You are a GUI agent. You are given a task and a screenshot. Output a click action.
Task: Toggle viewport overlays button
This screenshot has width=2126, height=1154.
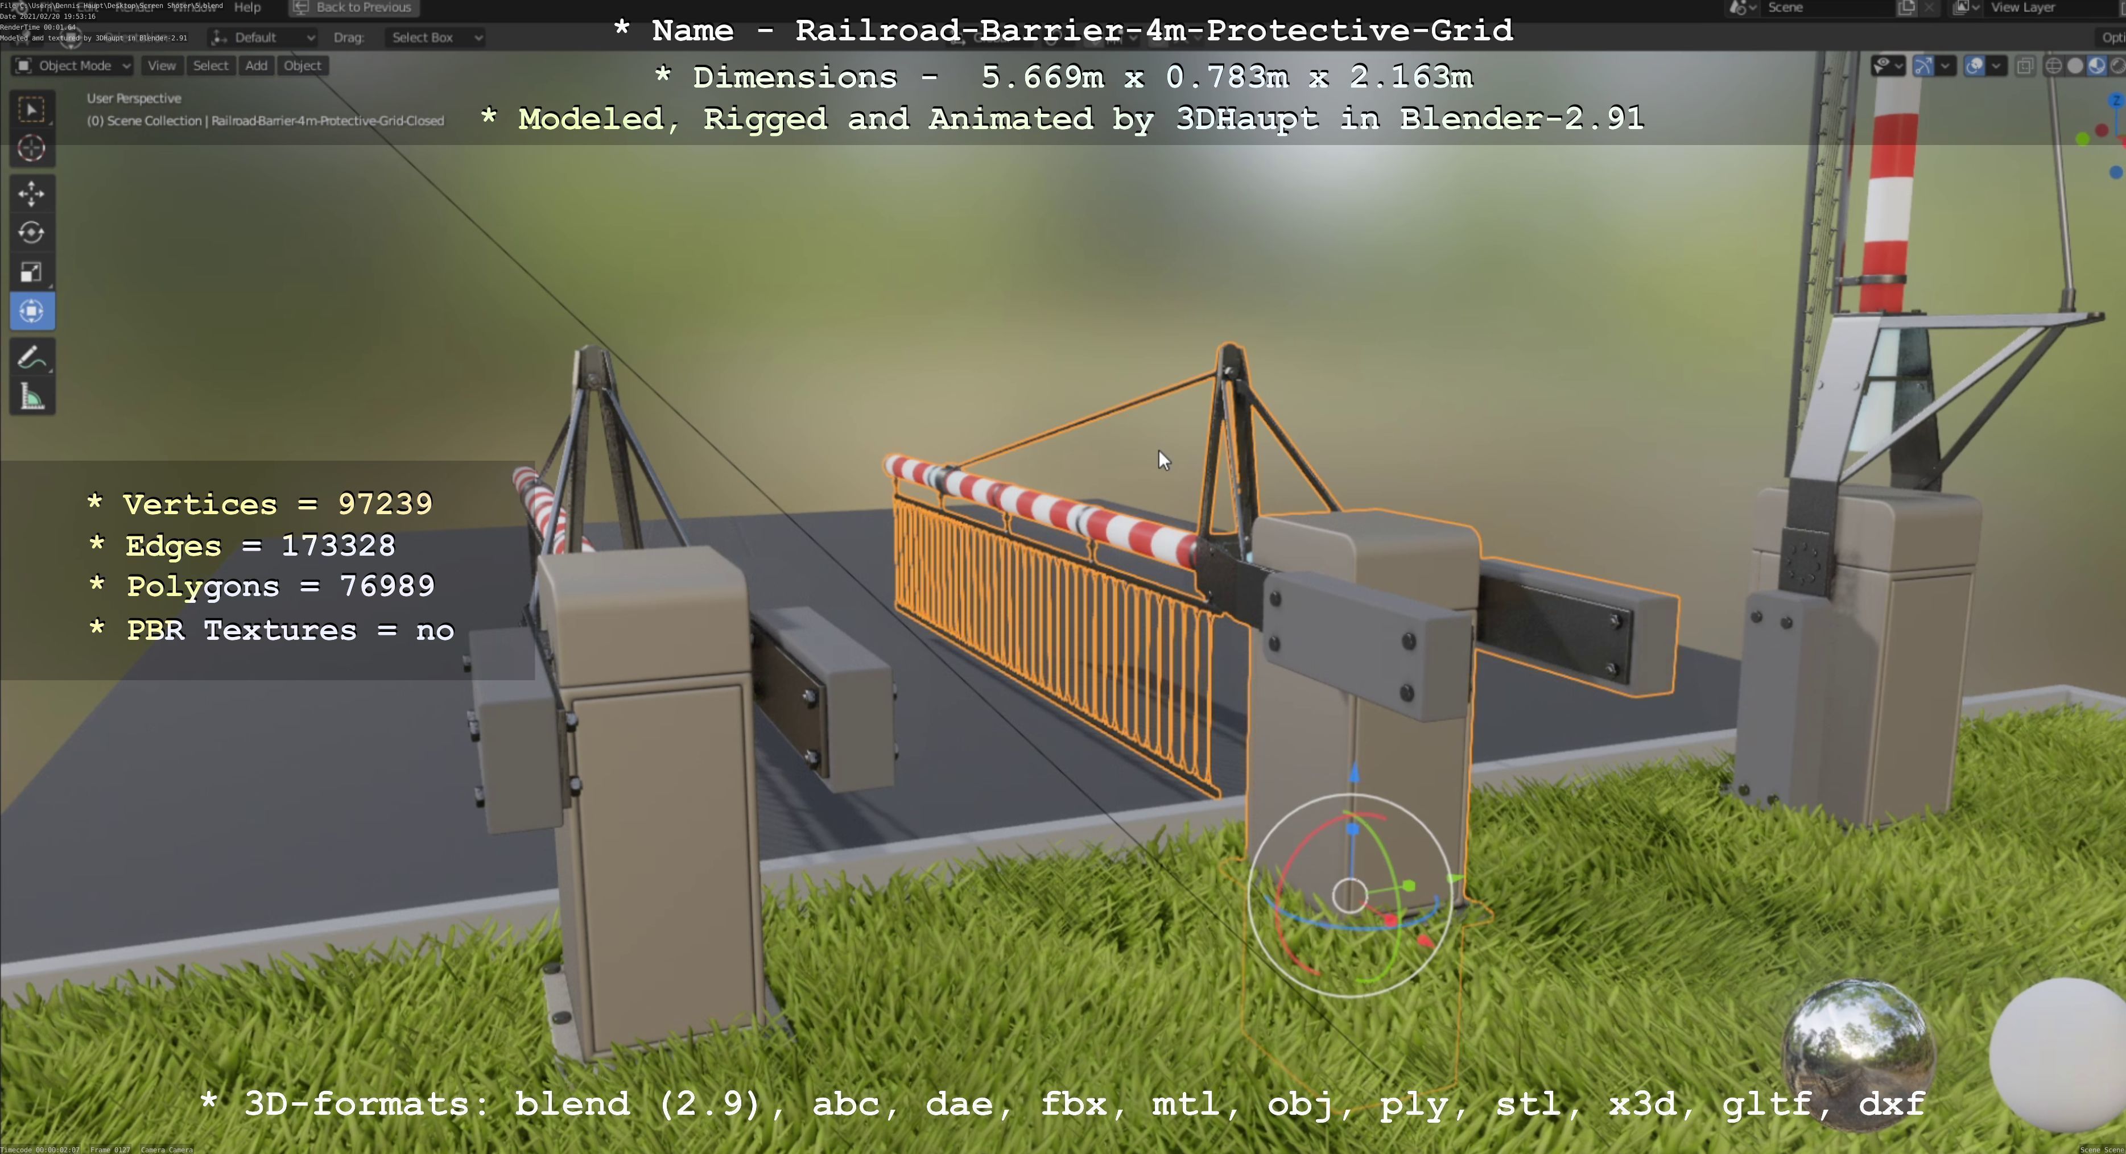point(1974,66)
